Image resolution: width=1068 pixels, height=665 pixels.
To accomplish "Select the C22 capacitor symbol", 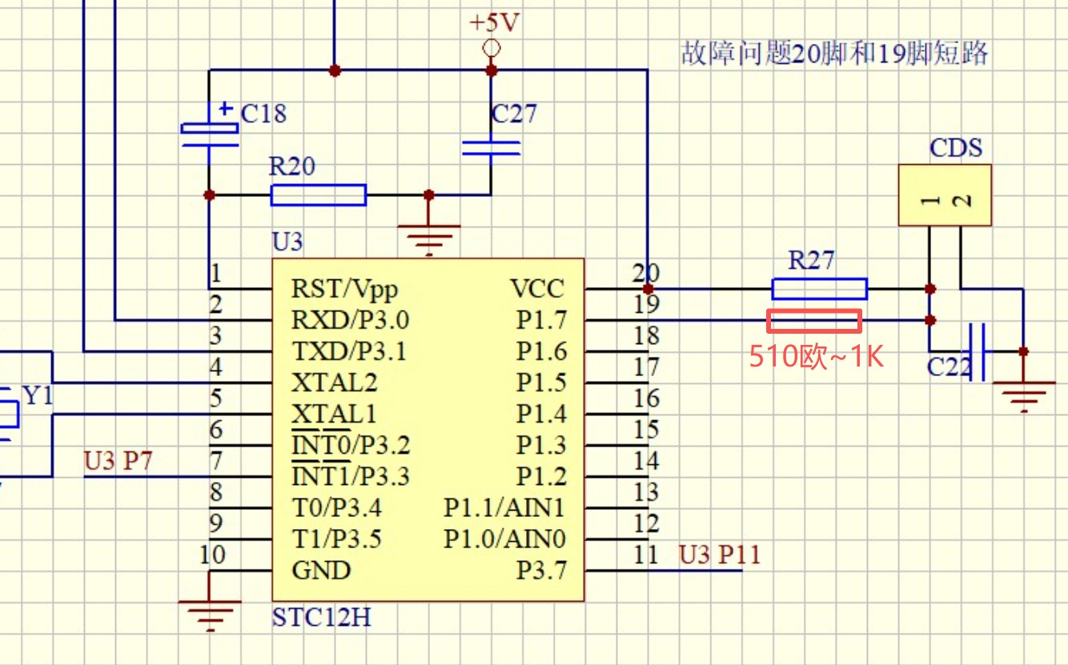I will pos(976,351).
